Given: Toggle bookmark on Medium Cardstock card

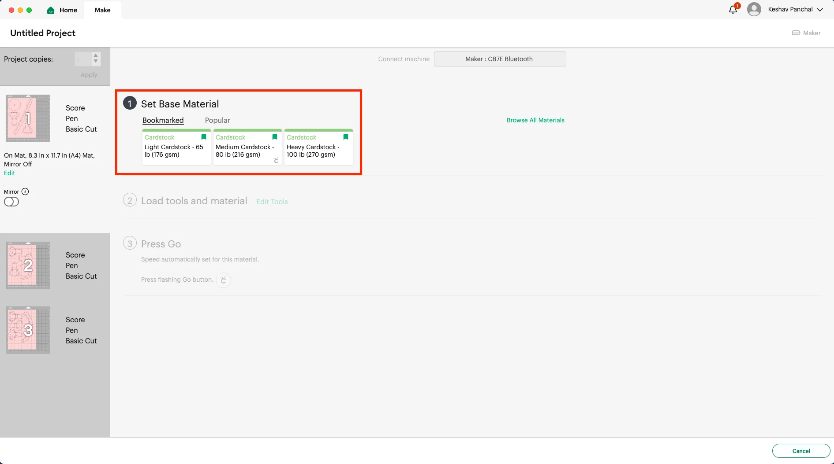Looking at the screenshot, I should point(275,137).
